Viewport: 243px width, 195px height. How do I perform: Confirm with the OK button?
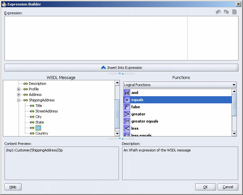pos(206,187)
